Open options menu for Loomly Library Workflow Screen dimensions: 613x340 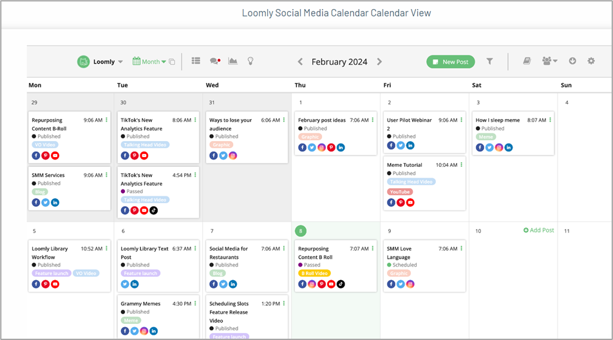(x=106, y=249)
